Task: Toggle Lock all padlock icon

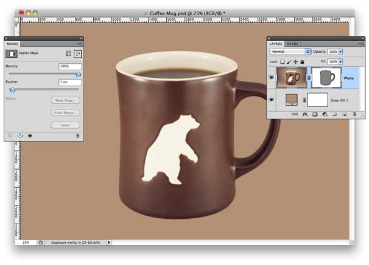Action: (x=302, y=62)
